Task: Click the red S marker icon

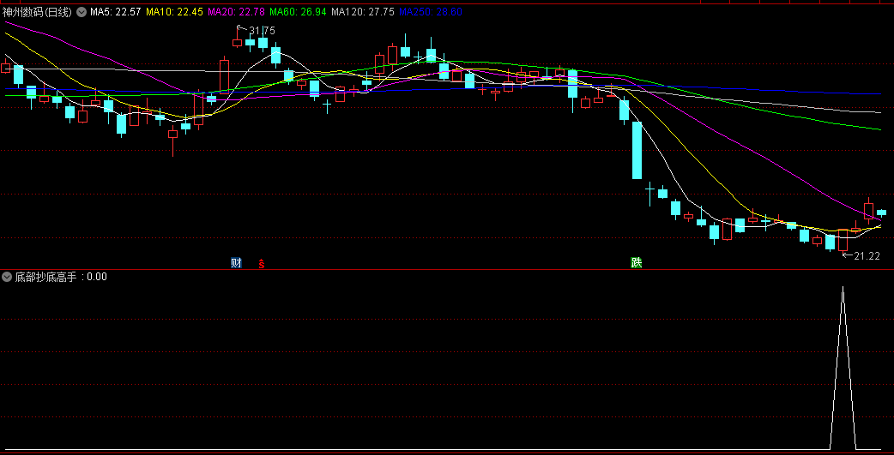Action: coord(261,264)
